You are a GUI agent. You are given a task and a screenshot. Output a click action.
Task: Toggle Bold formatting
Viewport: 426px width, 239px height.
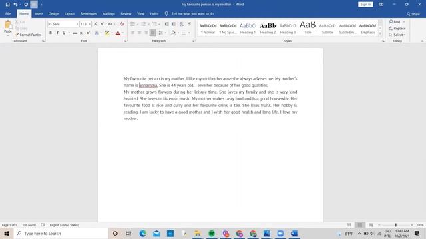tap(51, 33)
